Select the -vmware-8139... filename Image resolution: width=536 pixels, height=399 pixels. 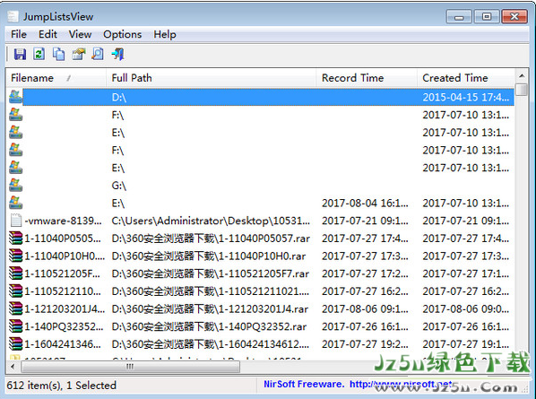64,221
